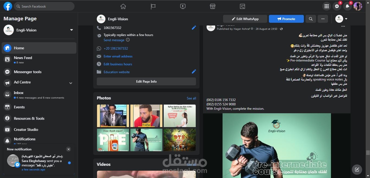Click the Events calendar sidebar icon
The width and height of the screenshot is (370, 178).
[x=8, y=107]
